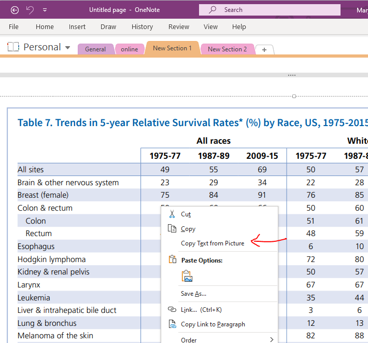Select Cut from the context menu
Screen dimensions: 368x343
(x=186, y=214)
